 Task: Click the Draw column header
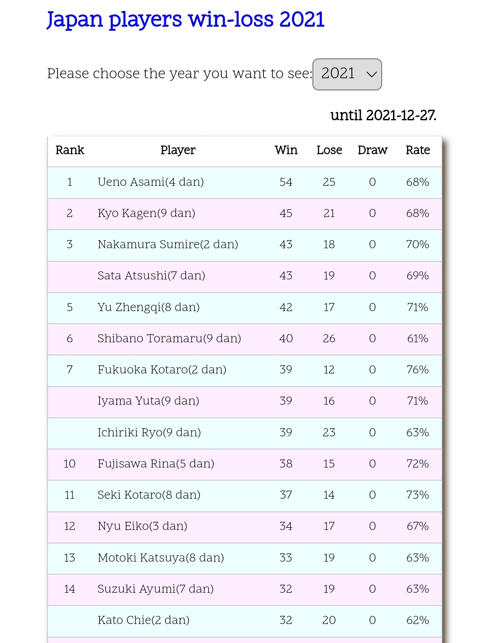coord(372,150)
